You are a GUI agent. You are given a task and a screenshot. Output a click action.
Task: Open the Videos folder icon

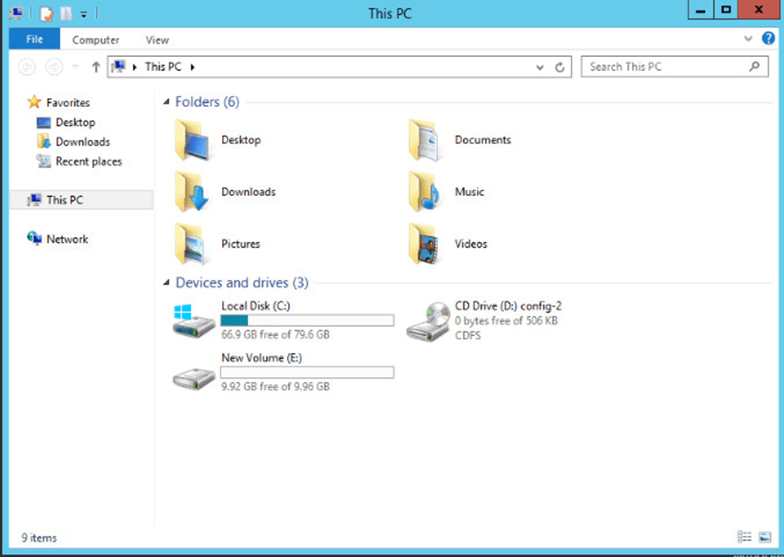pos(425,244)
